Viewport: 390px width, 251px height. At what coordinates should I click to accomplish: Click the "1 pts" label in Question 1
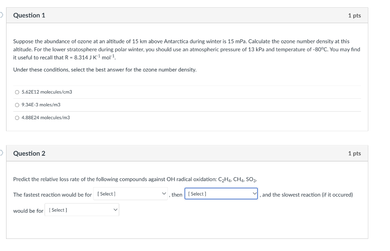click(354, 16)
